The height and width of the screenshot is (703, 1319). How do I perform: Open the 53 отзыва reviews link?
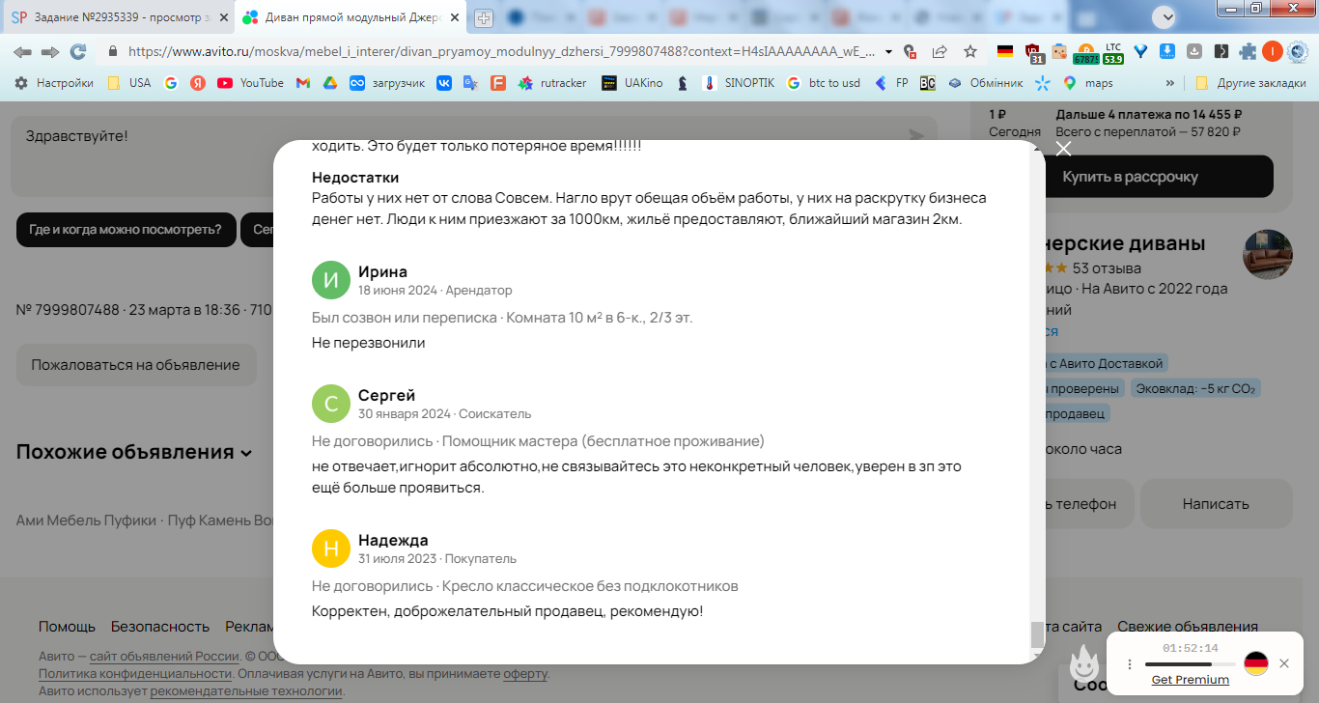(1107, 267)
